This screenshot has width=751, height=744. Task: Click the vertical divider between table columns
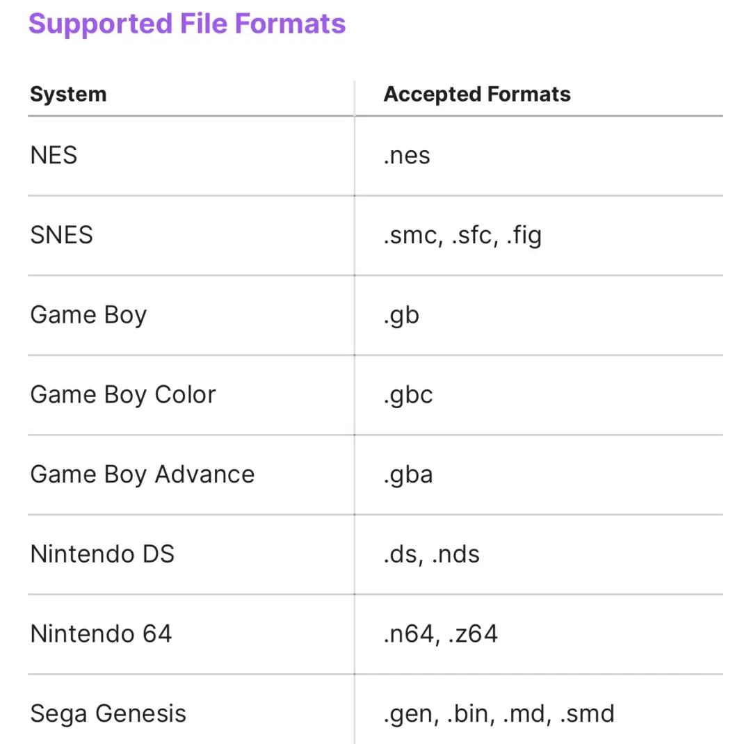coord(355,412)
